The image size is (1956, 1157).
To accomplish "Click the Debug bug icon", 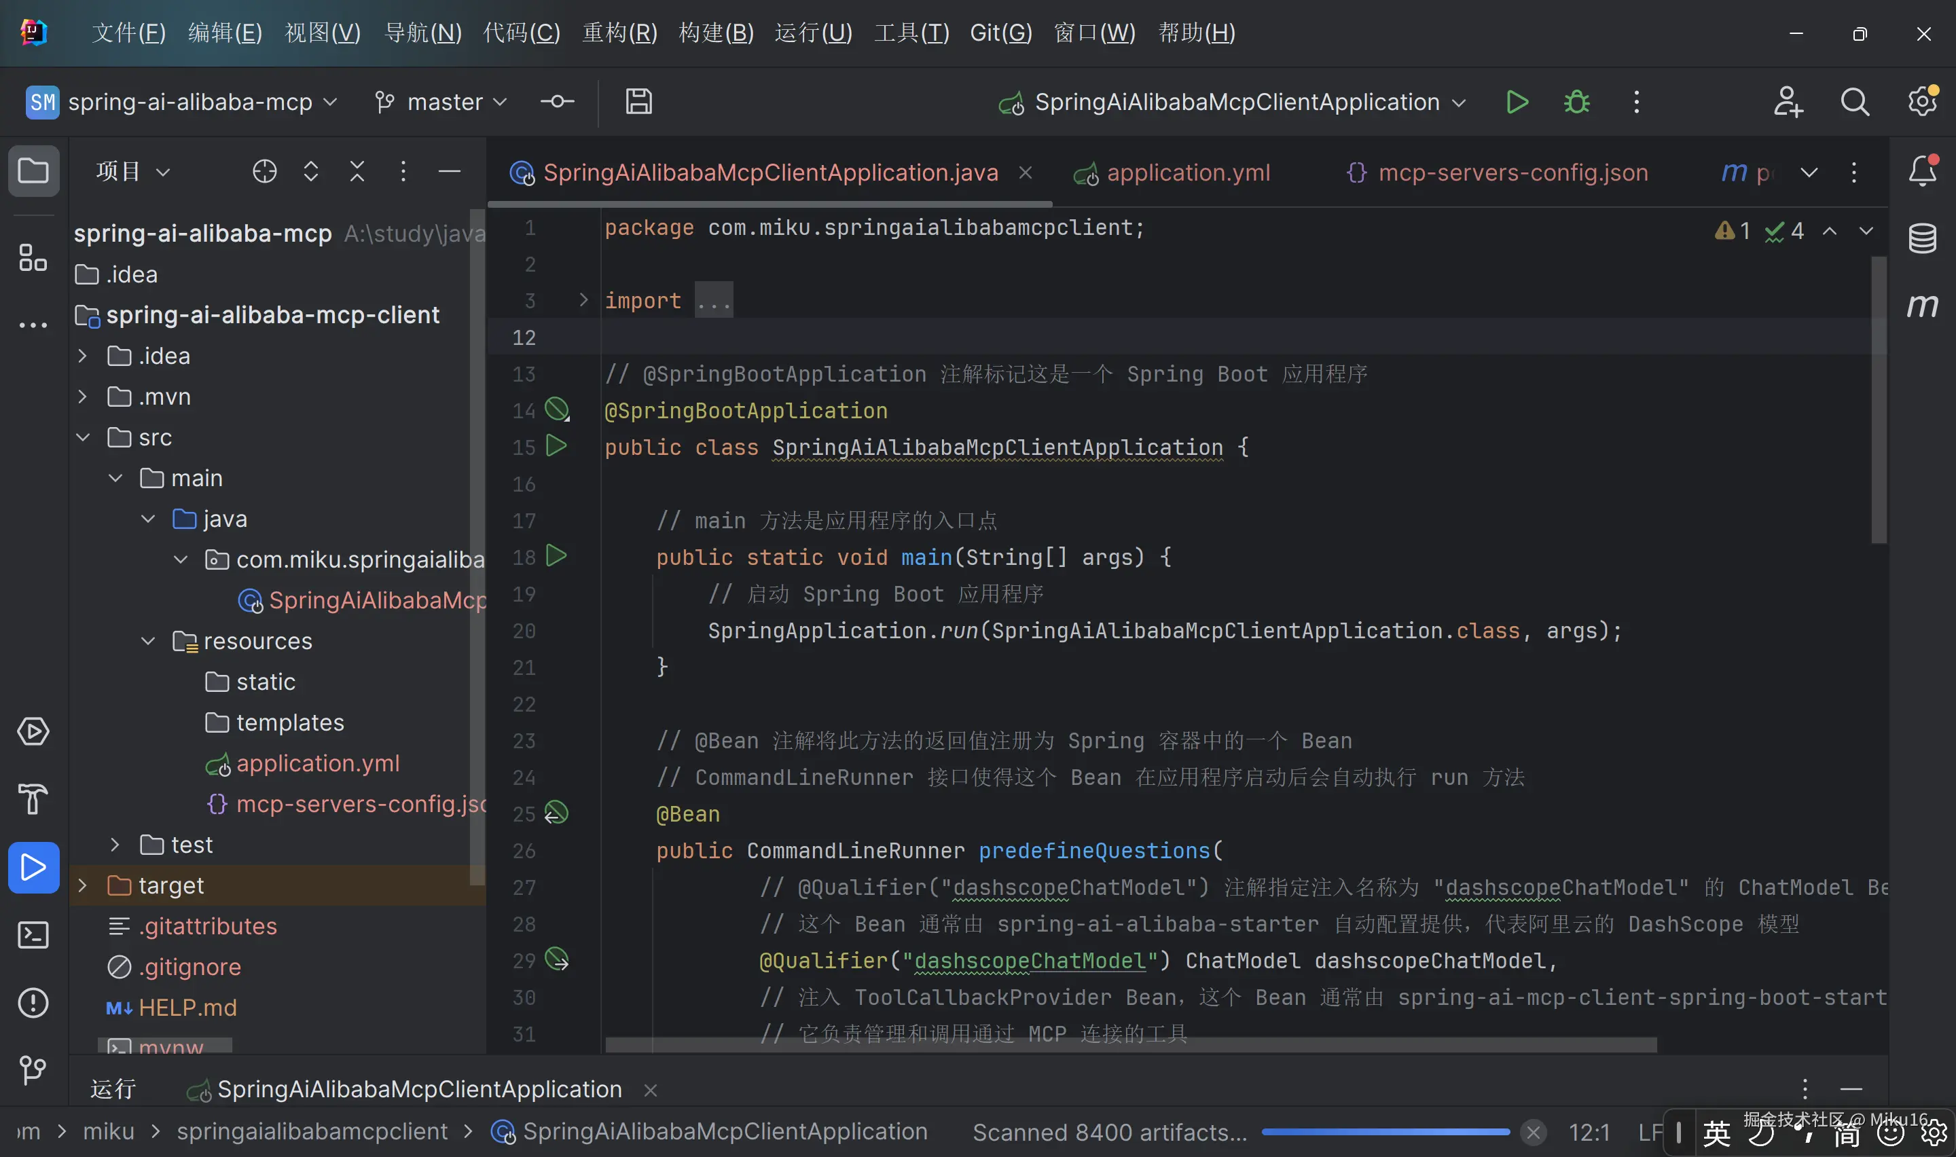I will 1576,102.
